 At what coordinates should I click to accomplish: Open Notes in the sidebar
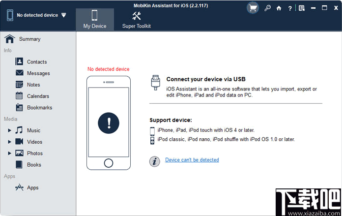coord(33,85)
